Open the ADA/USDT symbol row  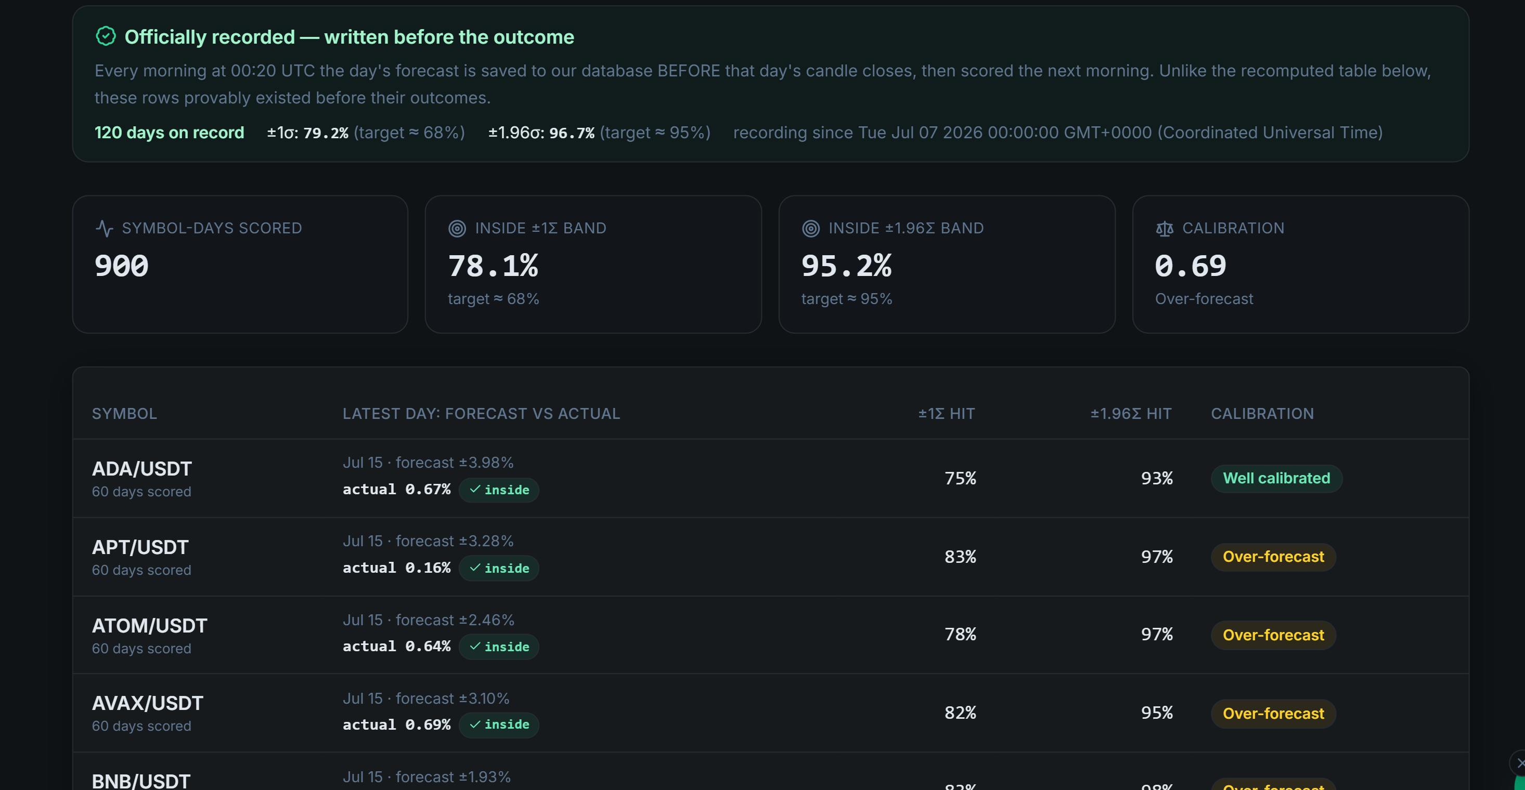click(x=771, y=478)
